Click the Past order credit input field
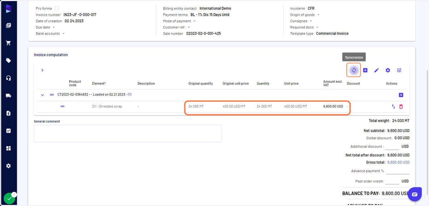 pos(392,181)
